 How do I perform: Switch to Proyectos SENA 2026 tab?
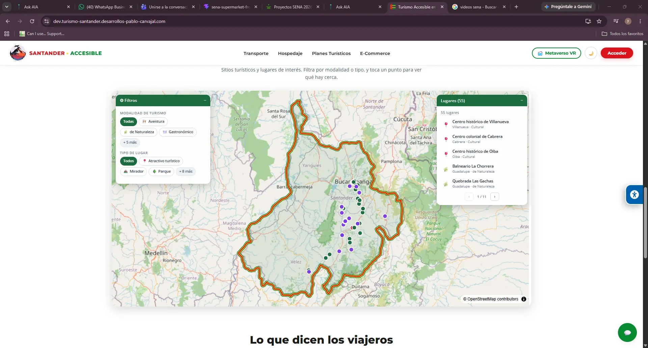click(x=292, y=7)
